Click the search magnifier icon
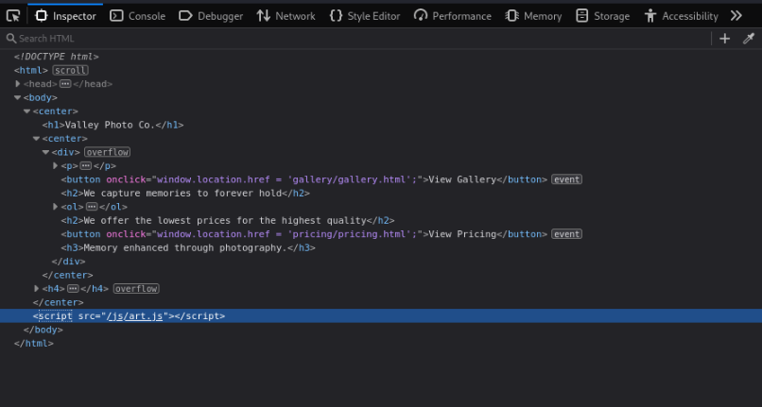Viewport: 762px width, 407px height. pyautogui.click(x=10, y=39)
